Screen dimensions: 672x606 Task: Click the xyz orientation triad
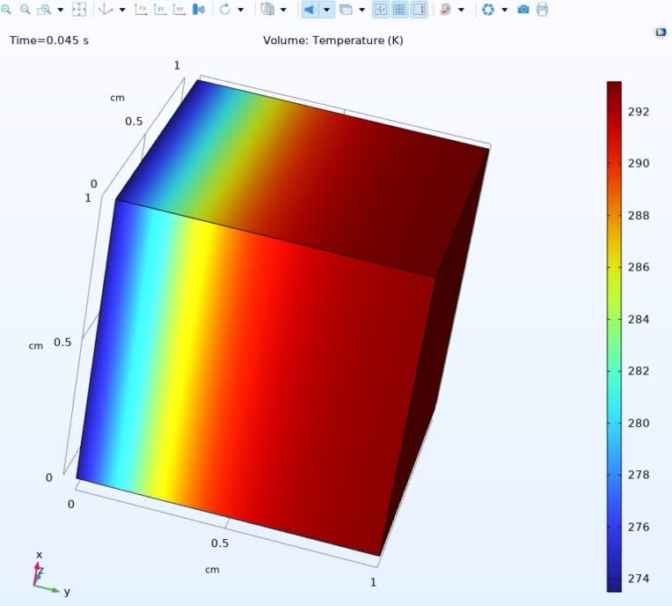click(49, 573)
